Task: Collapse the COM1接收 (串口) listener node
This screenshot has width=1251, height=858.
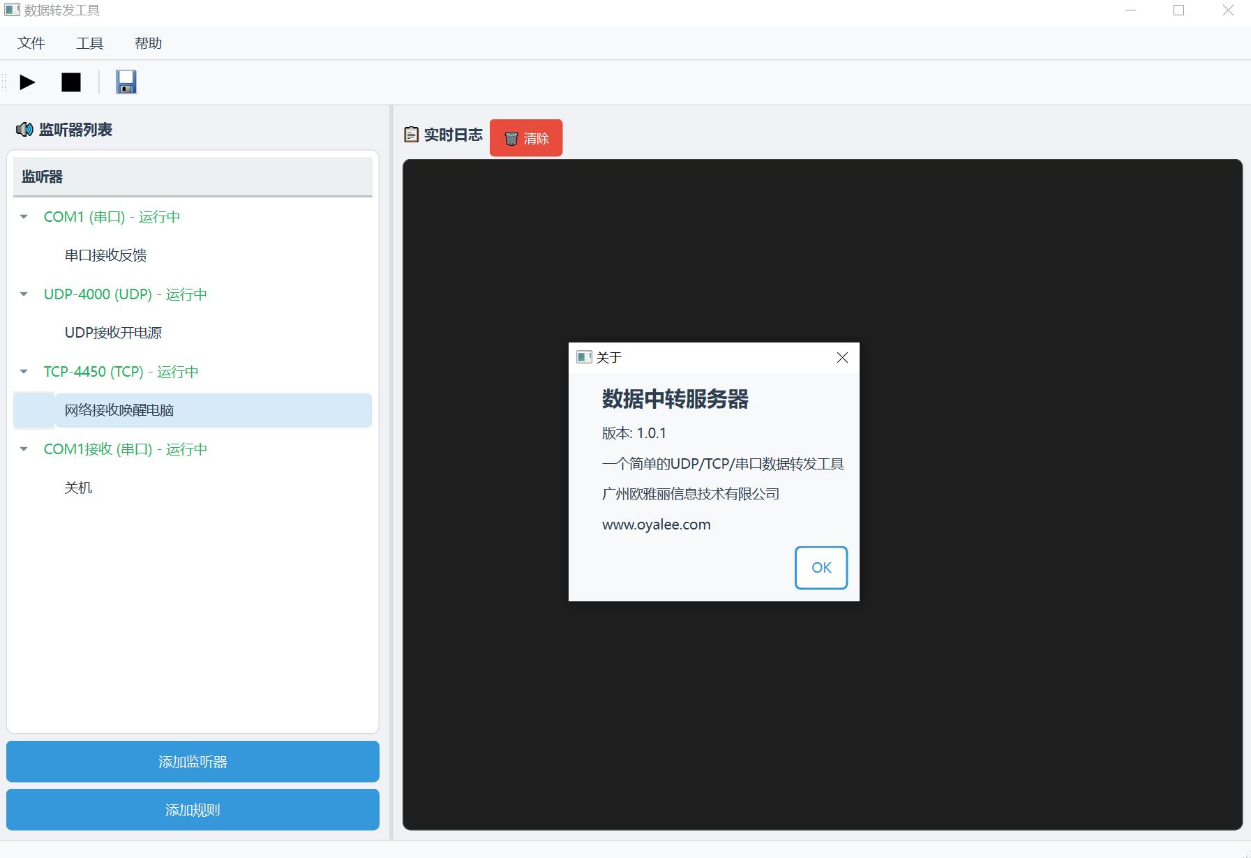Action: coord(24,449)
